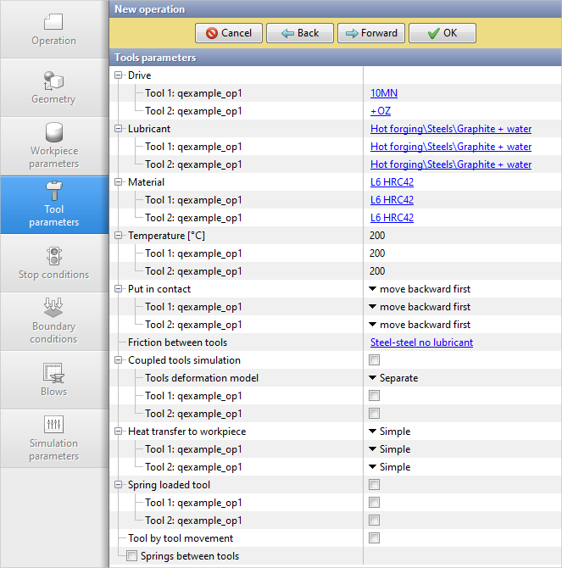The height and width of the screenshot is (568, 562).
Task: Open the Operation section icon
Action: 53,22
